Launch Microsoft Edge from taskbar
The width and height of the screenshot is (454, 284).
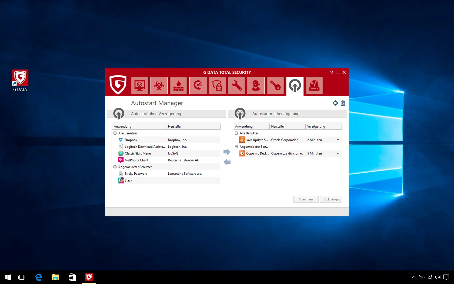[x=39, y=277]
